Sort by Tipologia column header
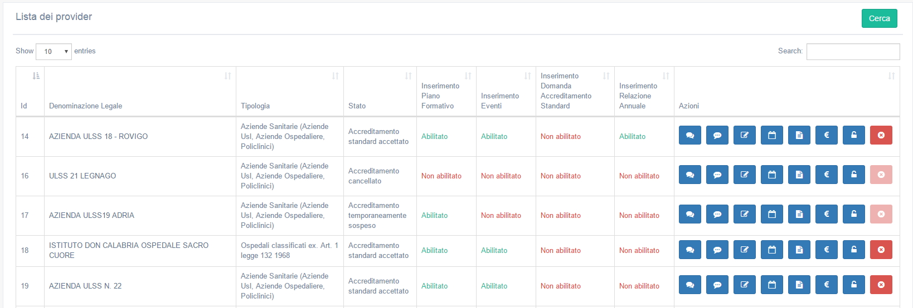Viewport: 913px width, 308px height. click(x=290, y=91)
